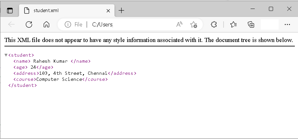Click the name value Rahesh Kumar
The image size is (298, 139).
50,61
